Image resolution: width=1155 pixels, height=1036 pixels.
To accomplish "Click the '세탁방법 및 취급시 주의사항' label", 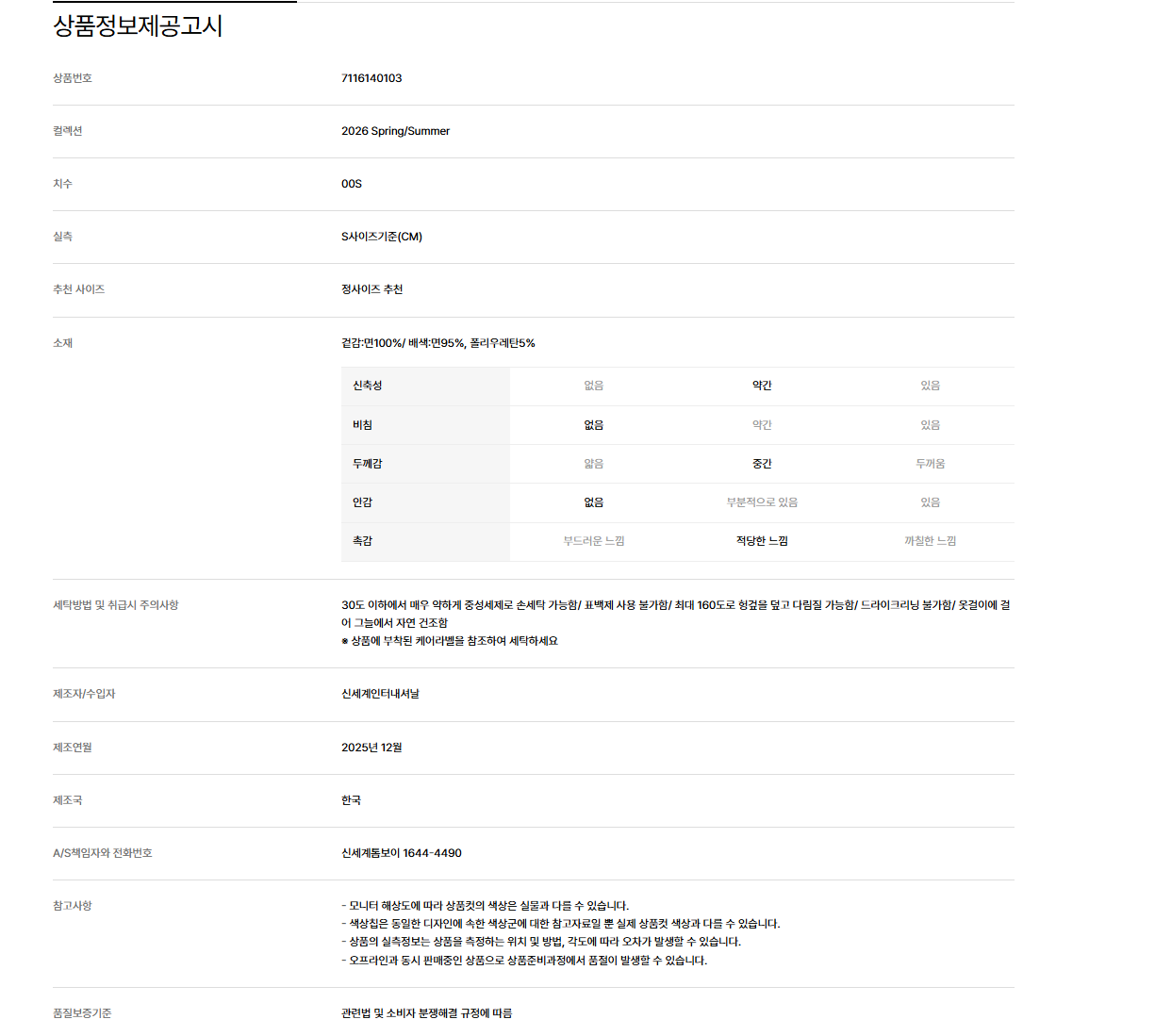I will 115,605.
